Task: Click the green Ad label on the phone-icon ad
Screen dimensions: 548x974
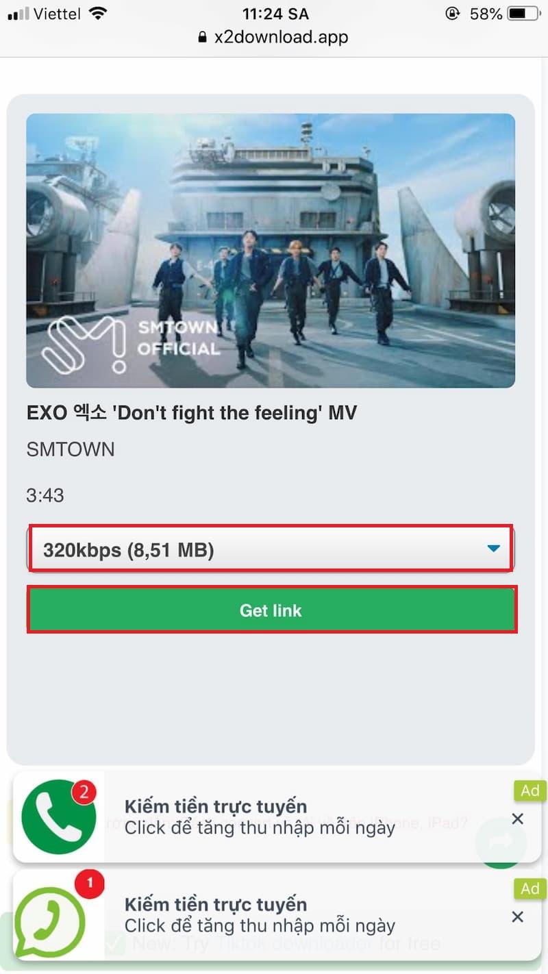Action: [x=530, y=790]
